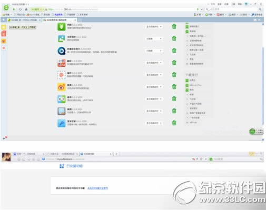Delete the blue play video extension via trash
Screen dimensions: 266x210
click(x=174, y=51)
